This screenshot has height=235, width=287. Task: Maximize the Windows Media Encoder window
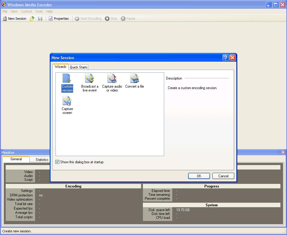pos(276,4)
